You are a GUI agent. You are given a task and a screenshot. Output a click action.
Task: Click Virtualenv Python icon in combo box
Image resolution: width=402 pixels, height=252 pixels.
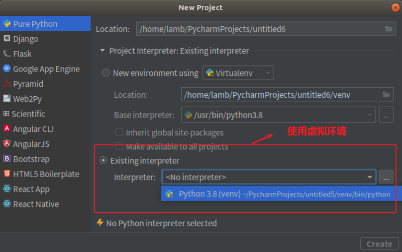tap(210, 73)
